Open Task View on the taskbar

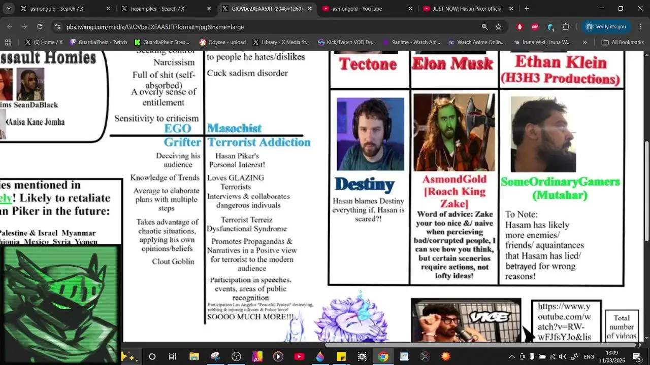(x=172, y=356)
